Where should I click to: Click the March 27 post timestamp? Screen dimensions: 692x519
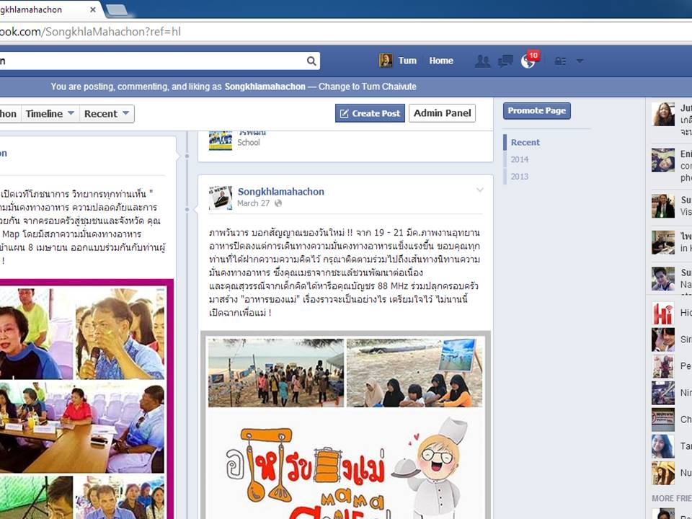tap(253, 203)
